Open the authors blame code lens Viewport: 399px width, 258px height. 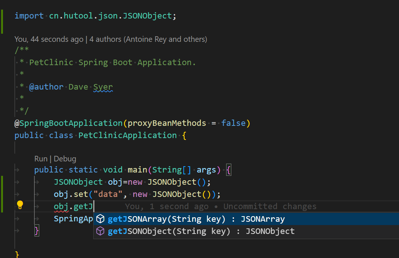pos(148,39)
